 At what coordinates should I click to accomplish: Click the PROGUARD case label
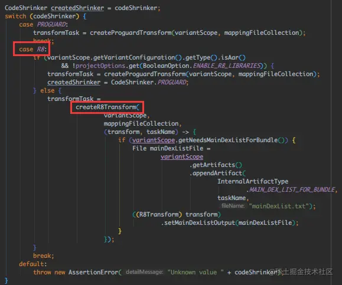click(51, 24)
